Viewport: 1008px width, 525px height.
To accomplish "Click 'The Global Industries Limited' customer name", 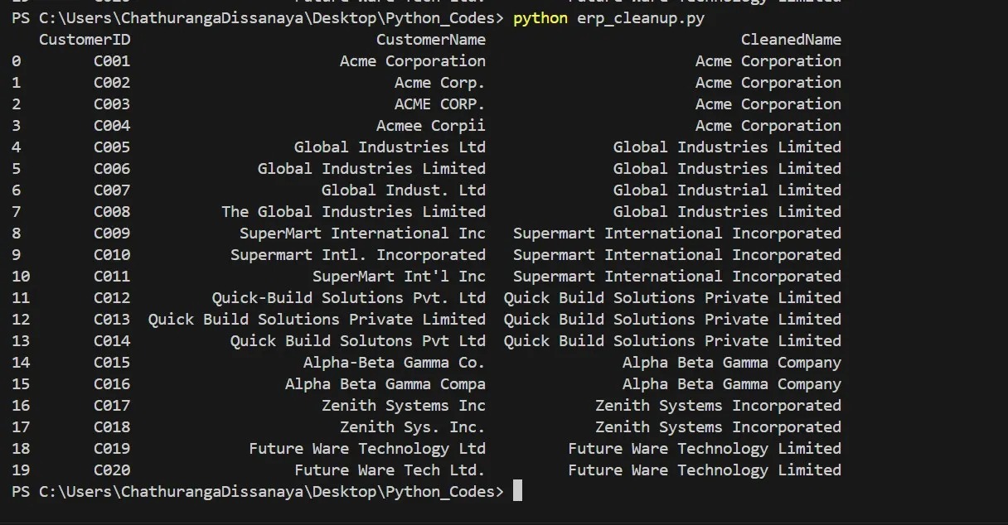I will (353, 212).
